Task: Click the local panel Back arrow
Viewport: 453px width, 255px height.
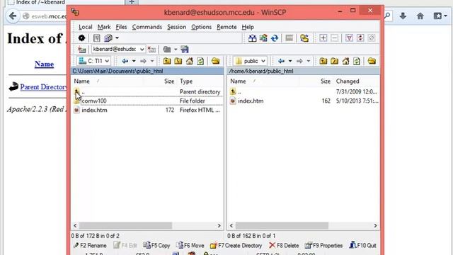Action: pos(125,61)
